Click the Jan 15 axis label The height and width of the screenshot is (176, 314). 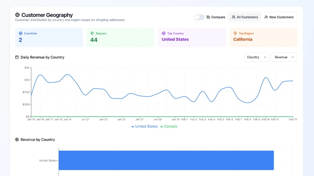click(x=31, y=119)
